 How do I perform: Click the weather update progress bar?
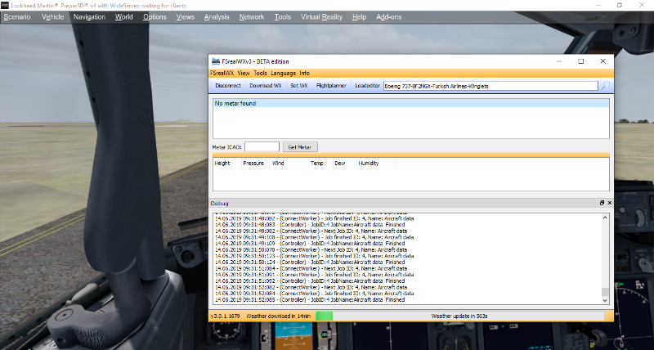tap(460, 316)
